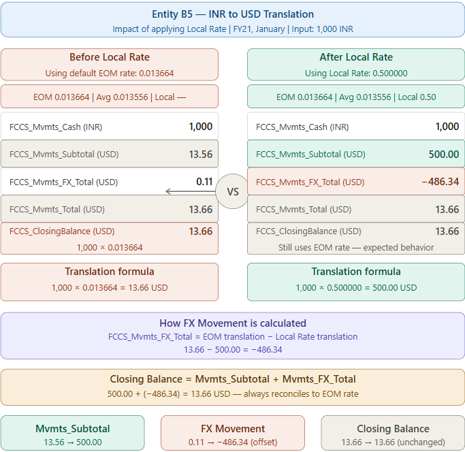Click 'FCCS_Mvmts_Subtotal (USD)' label in Before column
Screen dimensions: 465x452
pyautogui.click(x=64, y=155)
